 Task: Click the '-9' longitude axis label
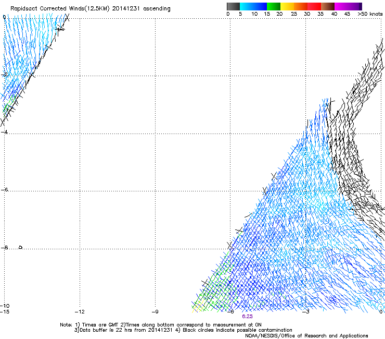[x=155, y=312]
